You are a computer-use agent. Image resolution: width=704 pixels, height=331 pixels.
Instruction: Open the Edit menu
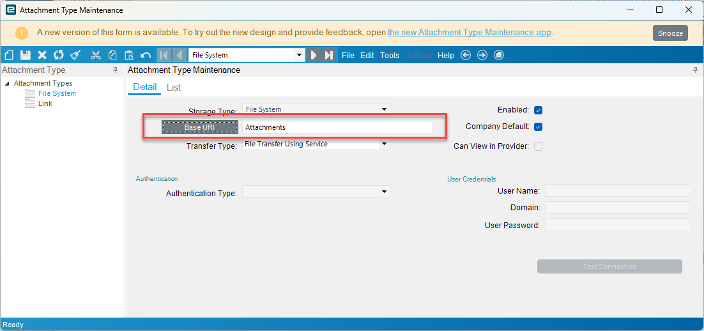pos(367,55)
